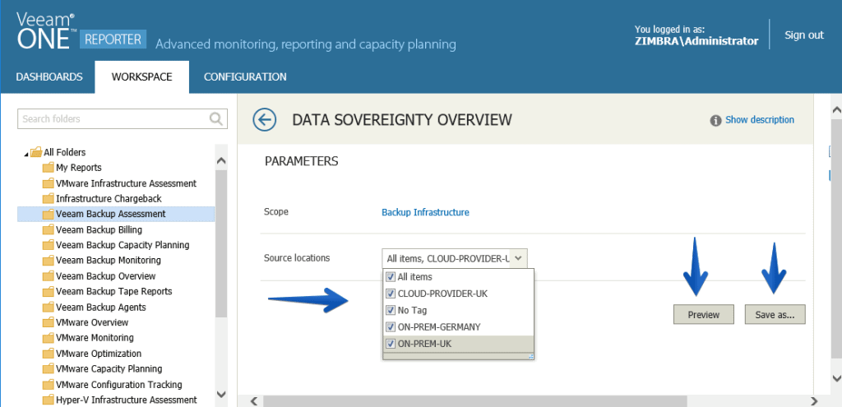Collapse the Source locations dropdown arrow
Viewport: 842px width, 407px height.
[x=518, y=258]
